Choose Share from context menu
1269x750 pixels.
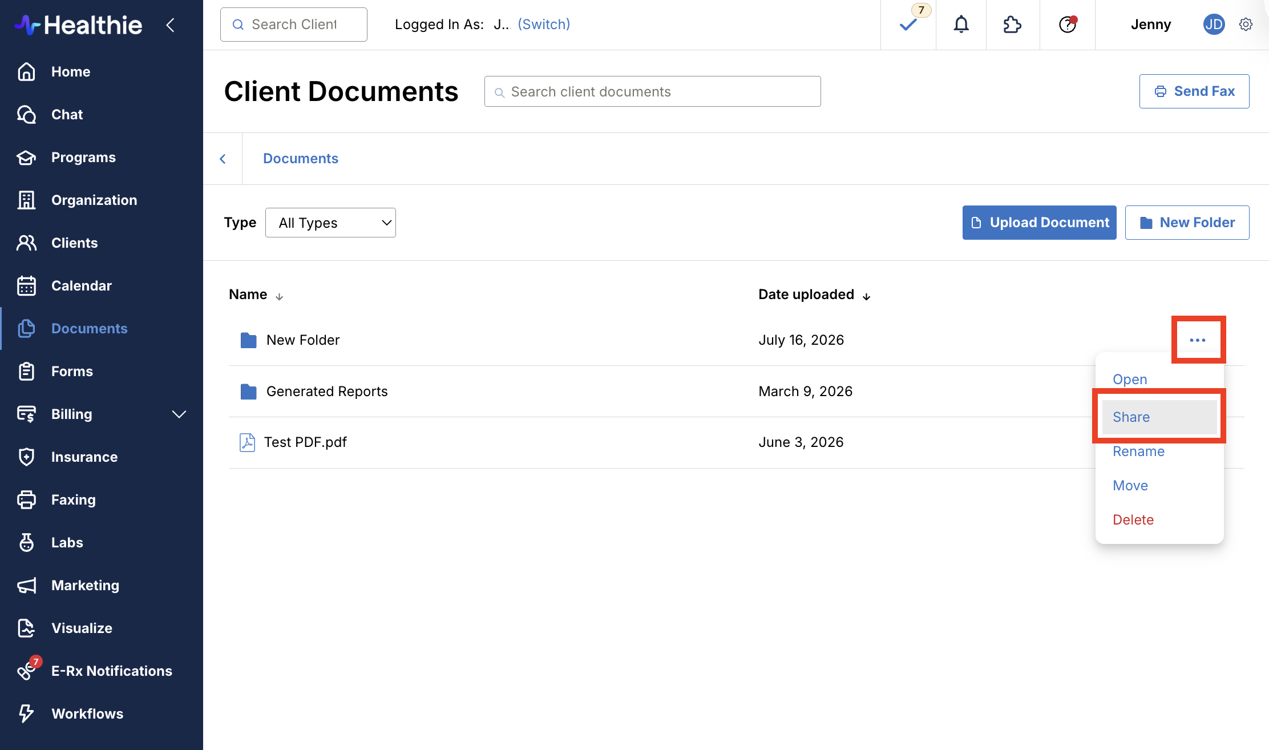[1159, 417]
